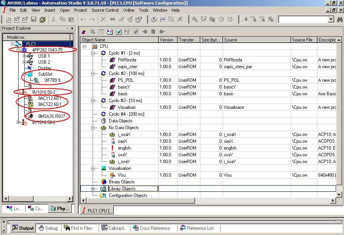Click the Delete X toolbar icon

[x=103, y=20]
